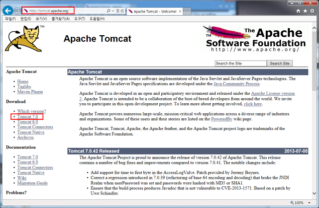Open Tomcat Native under Download
Image resolution: width=319 pixels, height=208 pixels.
[31, 132]
